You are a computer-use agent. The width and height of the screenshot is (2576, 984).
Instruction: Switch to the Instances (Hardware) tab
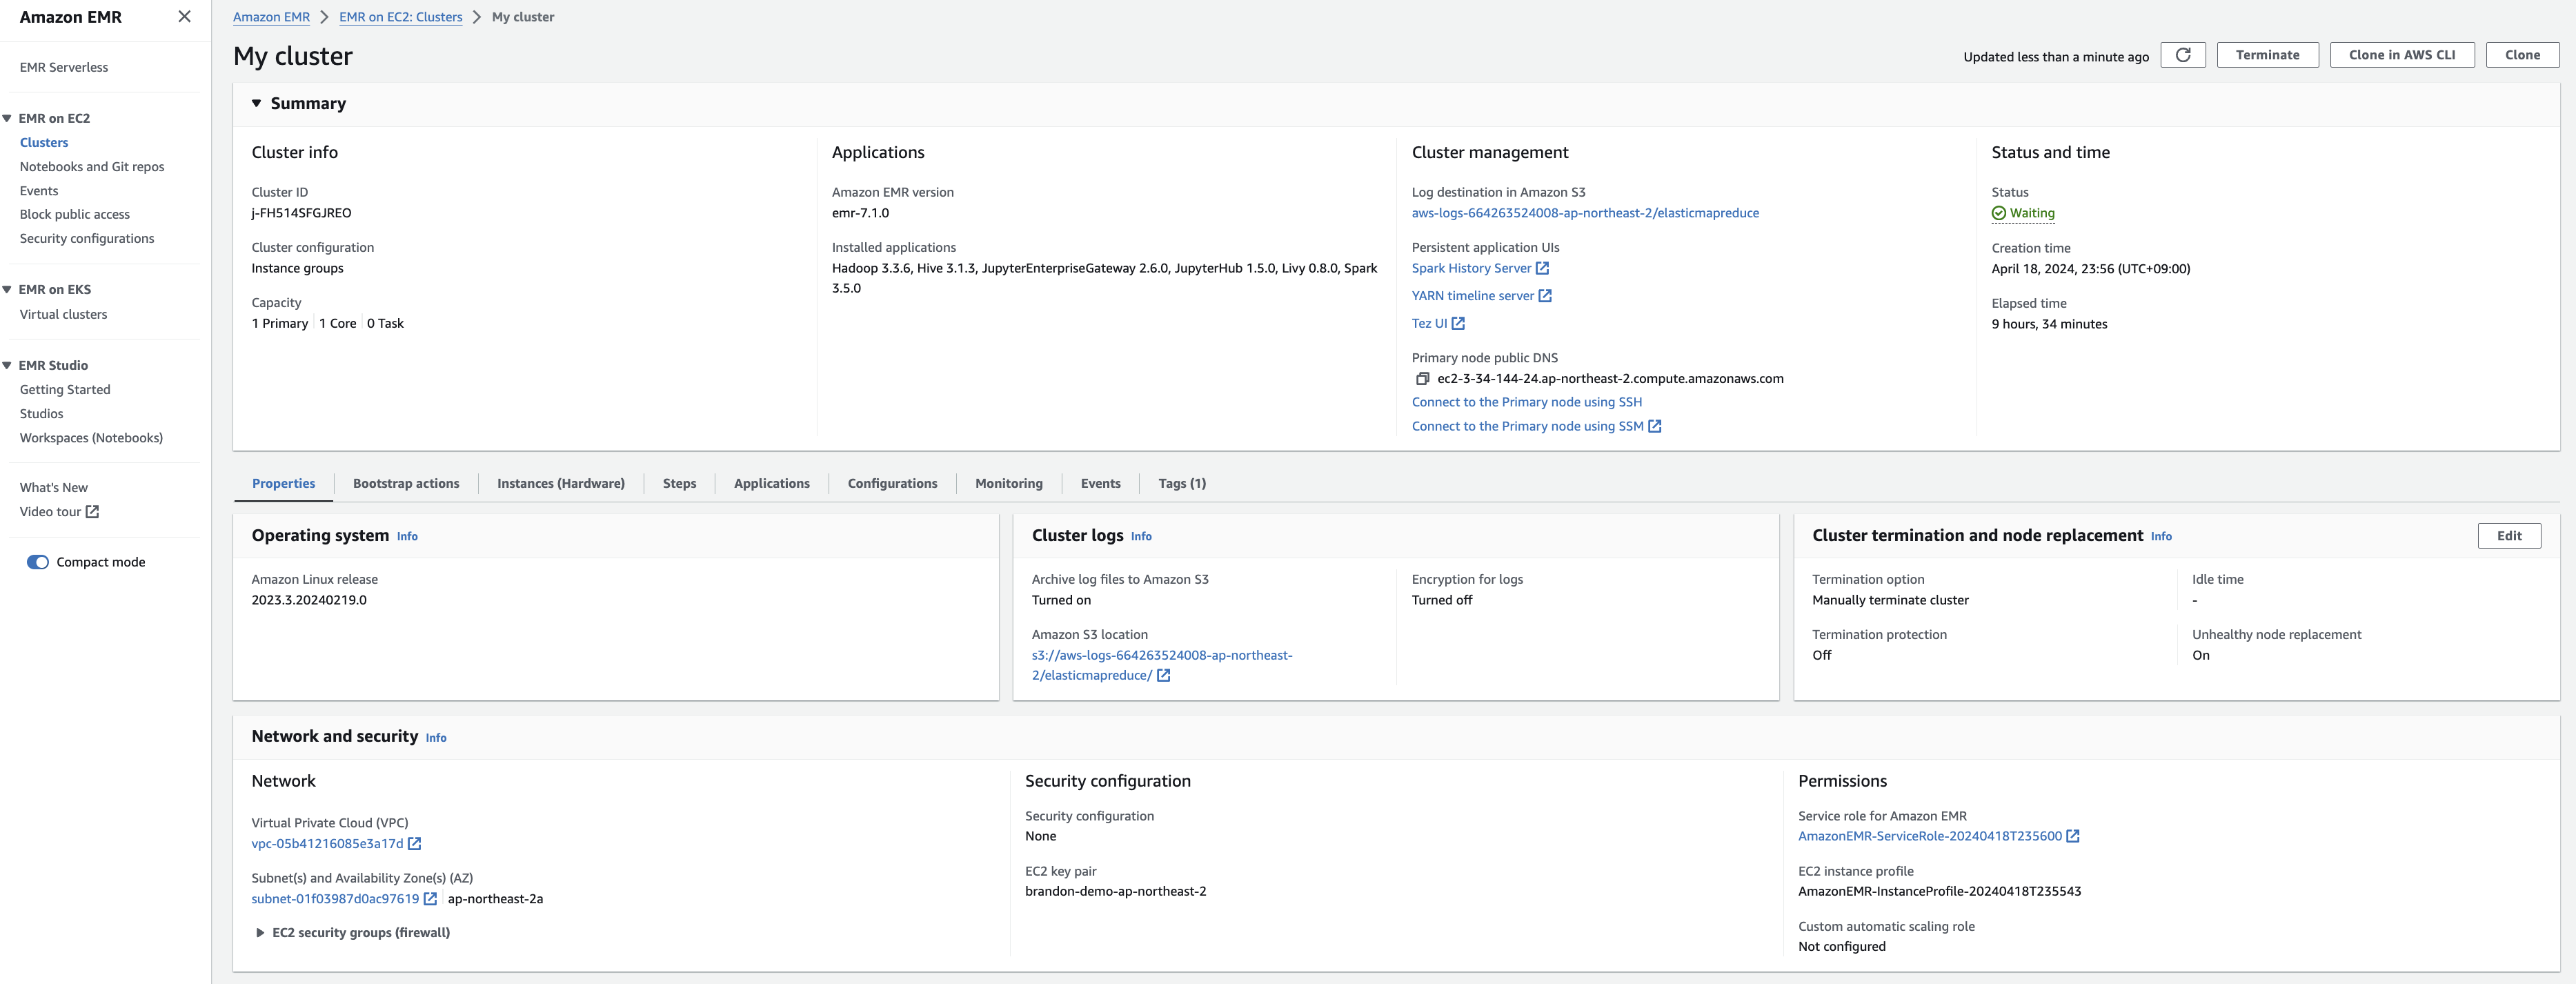(560, 483)
